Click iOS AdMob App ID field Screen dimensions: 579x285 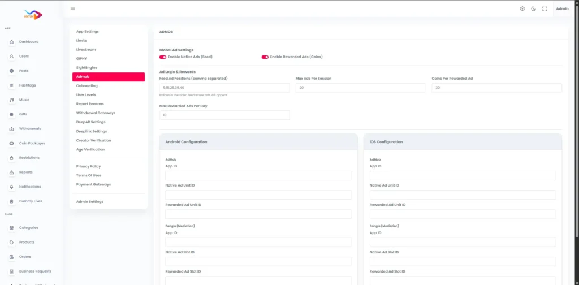coord(463,175)
